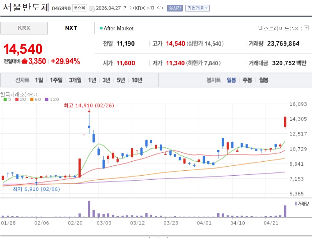Click the 04/21 date axis label
312x238 pixels.
(x=271, y=223)
